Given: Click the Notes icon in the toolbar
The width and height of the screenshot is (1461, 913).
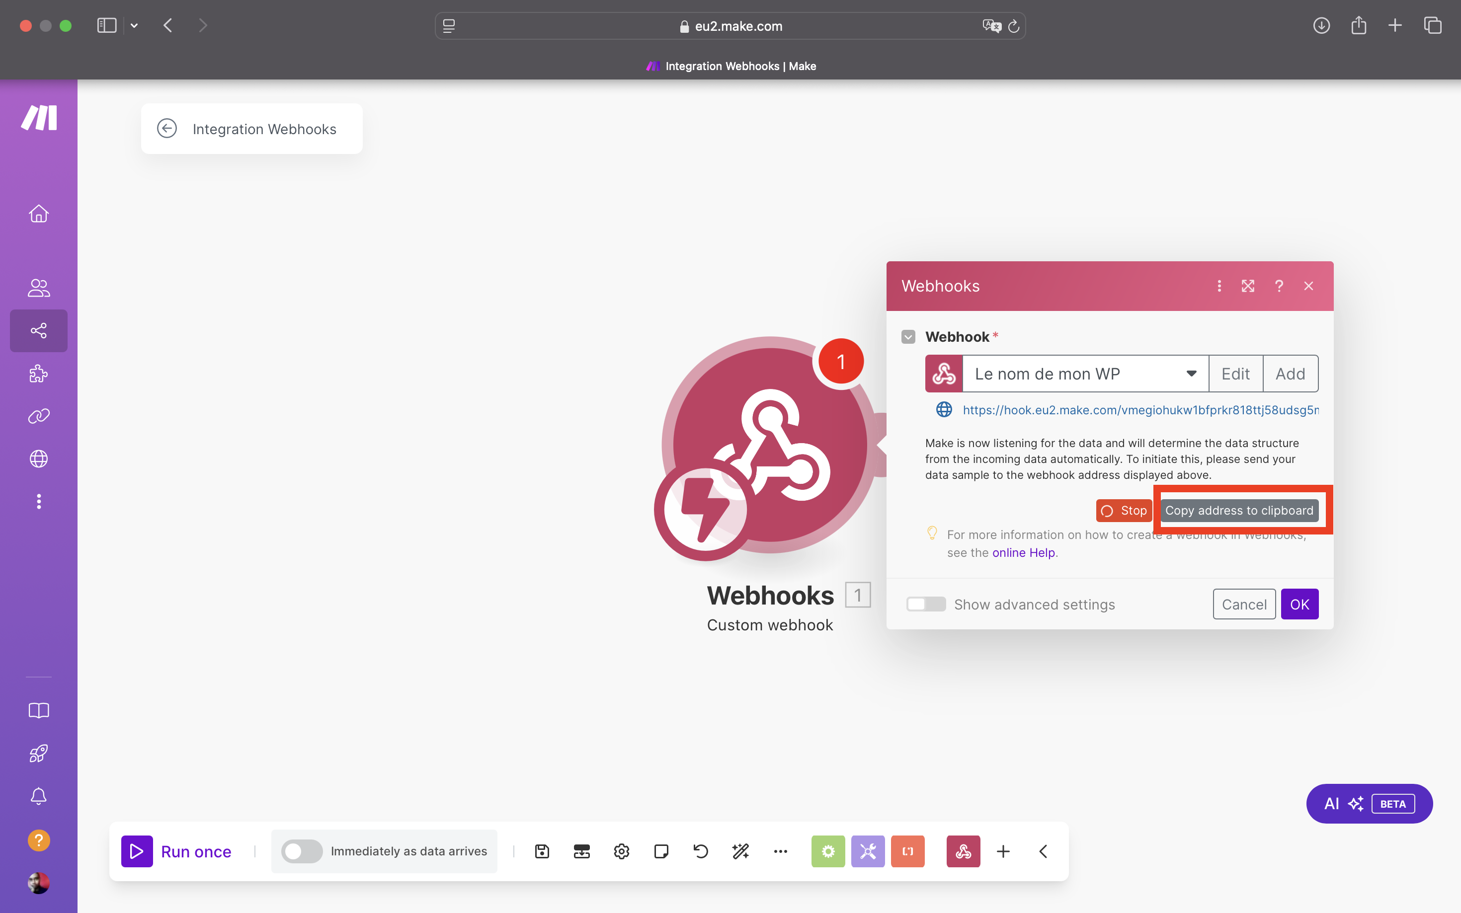Looking at the screenshot, I should (661, 851).
